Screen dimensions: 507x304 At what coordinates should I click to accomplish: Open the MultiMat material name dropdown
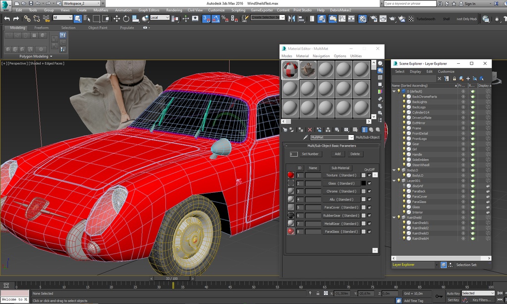[352, 137]
